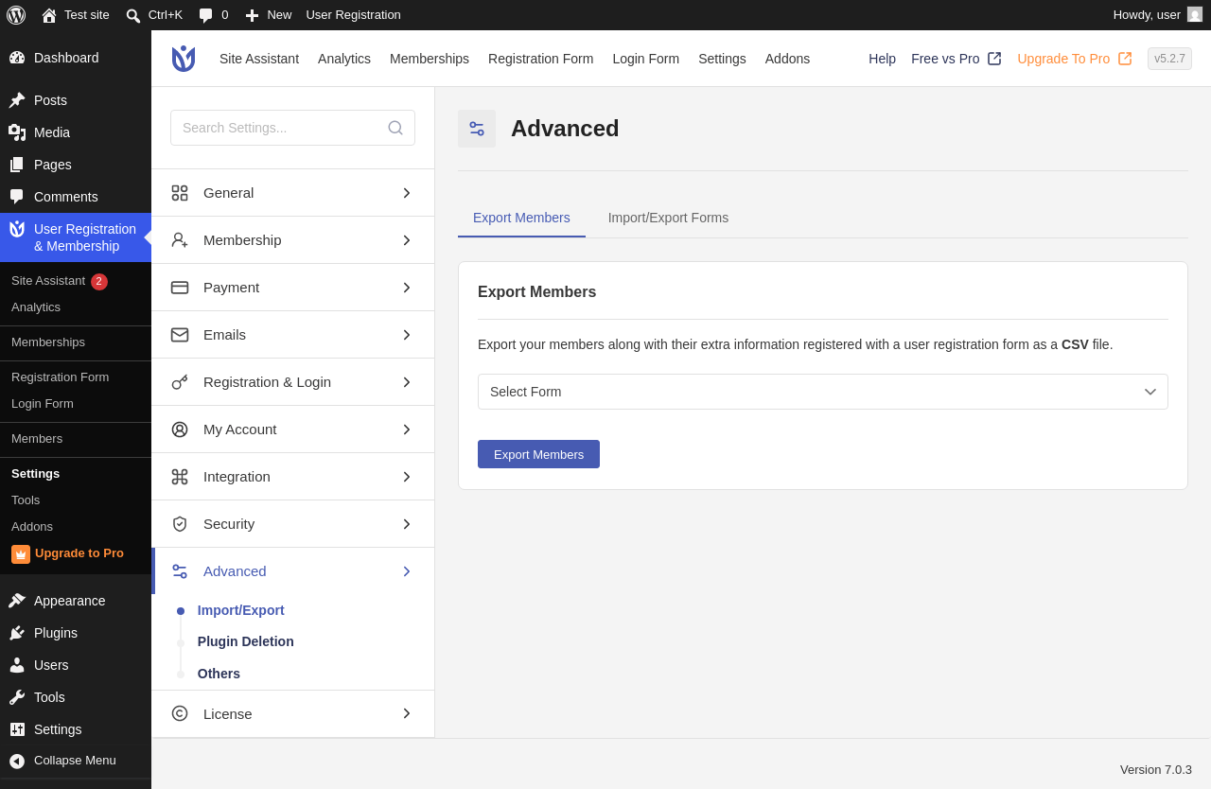Open Registration Form in top navigation
Screen dimensions: 1211x789
pos(541,59)
